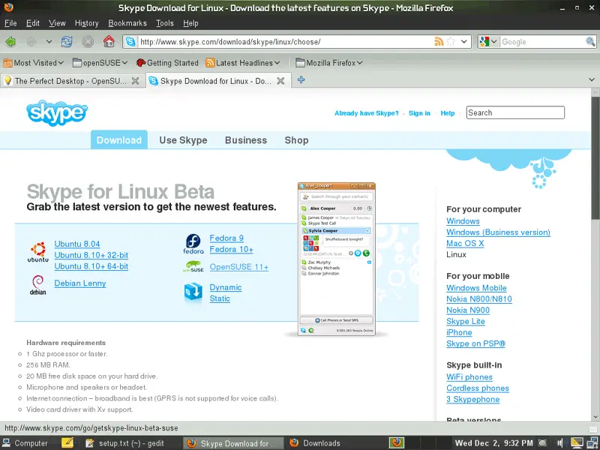Open the Tools menu
Image resolution: width=600 pixels, height=450 pixels.
[x=165, y=23]
